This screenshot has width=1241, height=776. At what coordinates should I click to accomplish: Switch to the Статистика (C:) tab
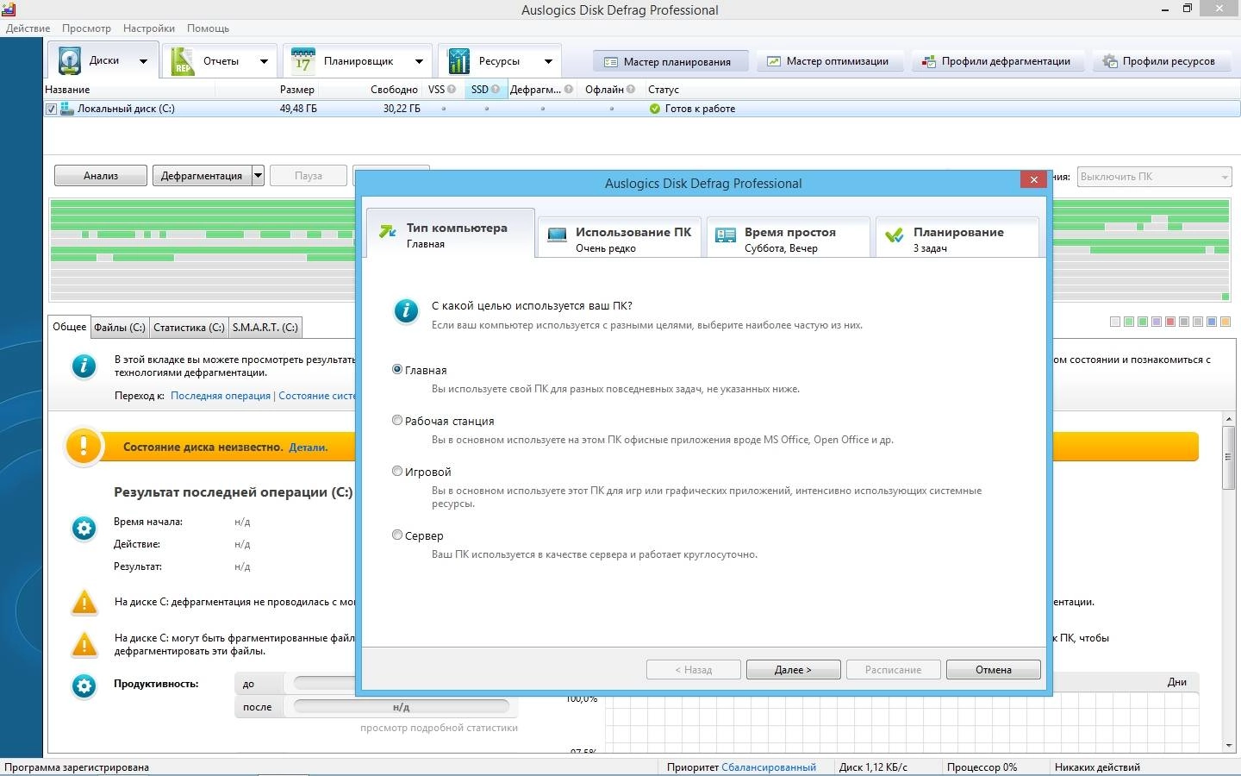pos(189,328)
